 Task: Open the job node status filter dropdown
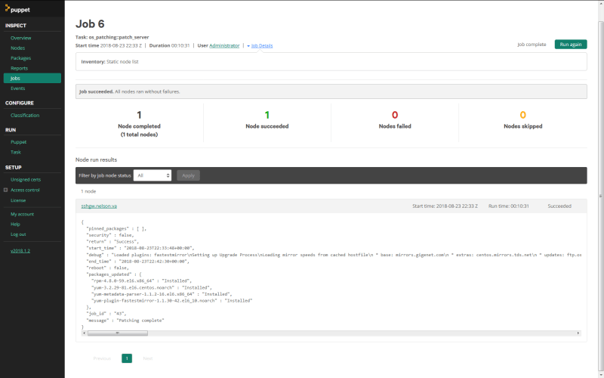coord(153,175)
